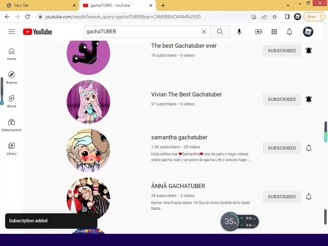Click the left volume slider overlay

tap(2, 91)
